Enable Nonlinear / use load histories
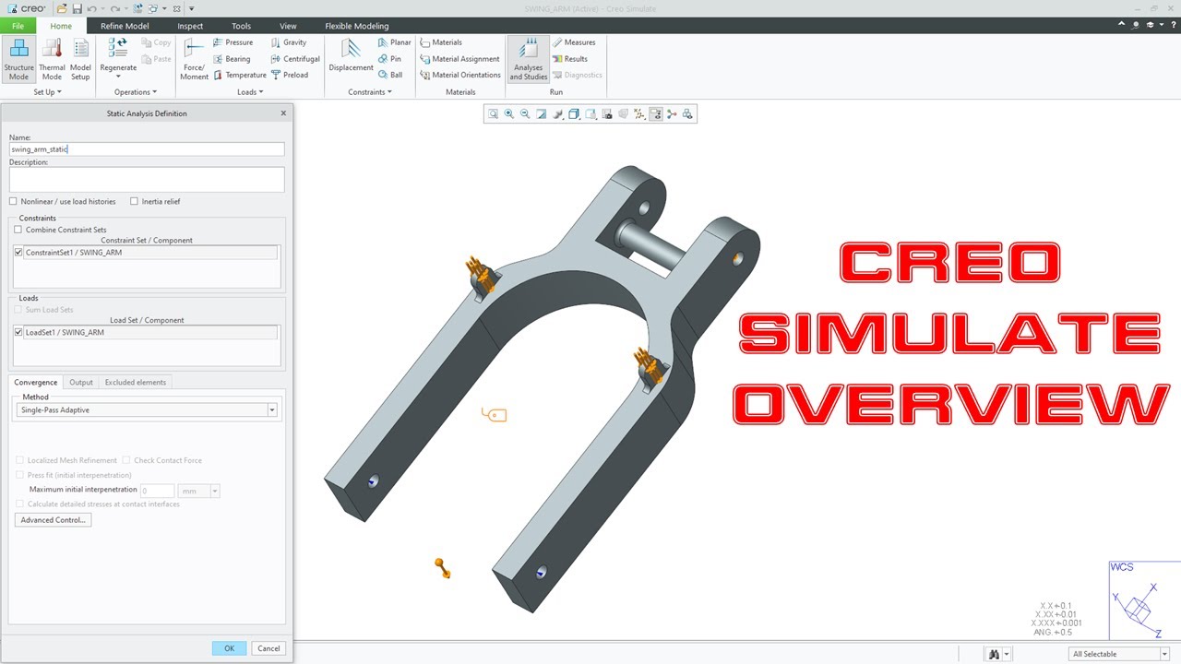The image size is (1181, 664). click(x=13, y=201)
